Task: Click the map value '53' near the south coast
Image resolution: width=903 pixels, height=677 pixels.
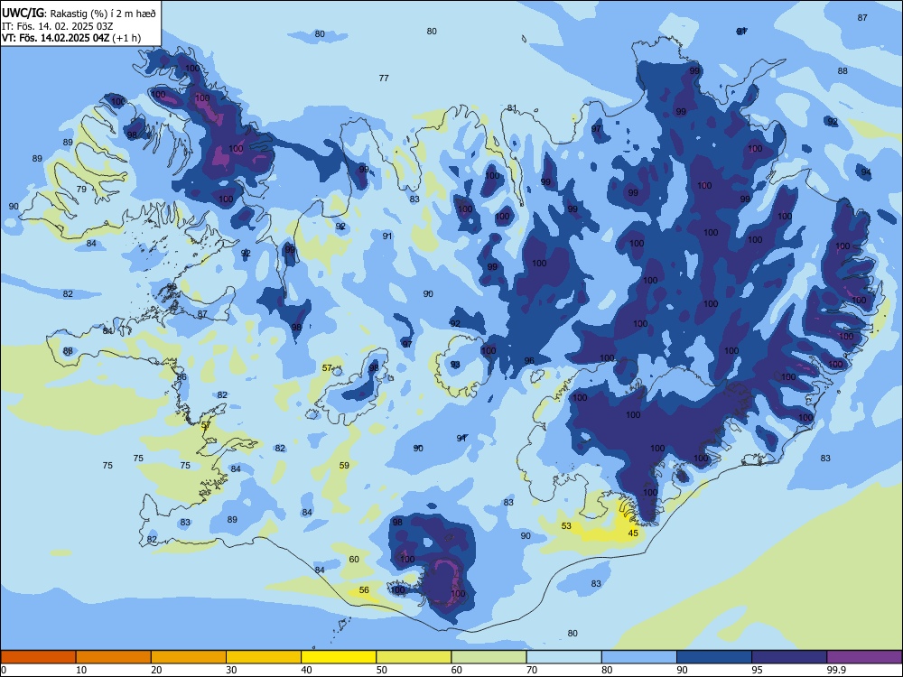Action: point(567,525)
